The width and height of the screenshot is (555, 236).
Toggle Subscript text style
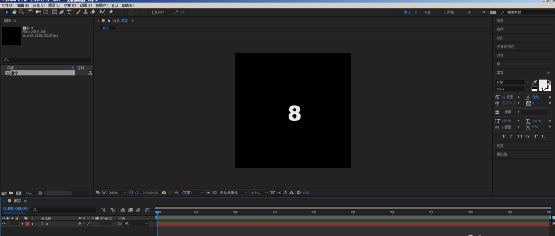coord(543,136)
